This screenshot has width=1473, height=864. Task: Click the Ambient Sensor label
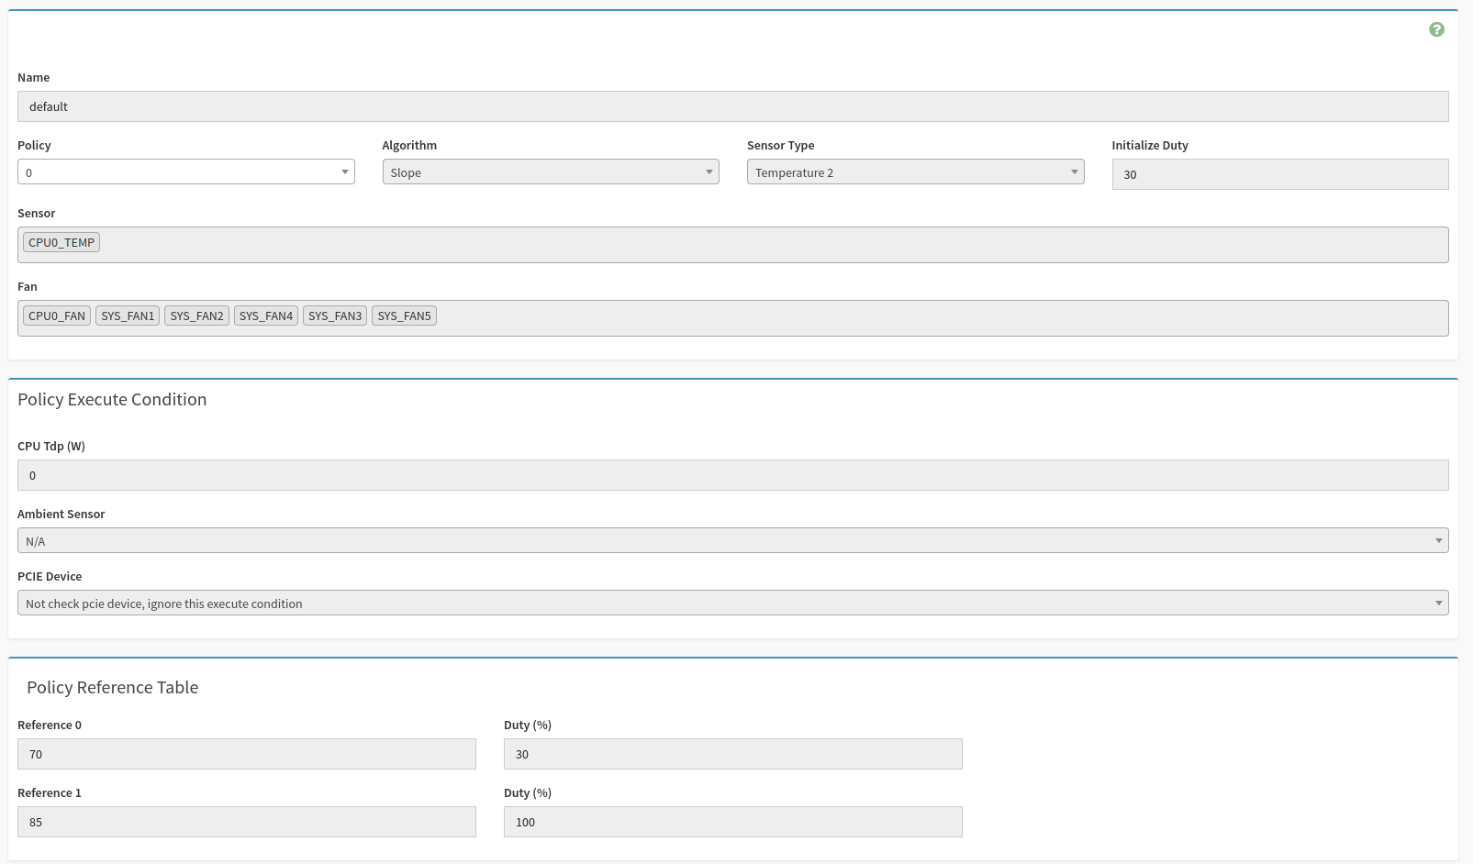tap(61, 514)
